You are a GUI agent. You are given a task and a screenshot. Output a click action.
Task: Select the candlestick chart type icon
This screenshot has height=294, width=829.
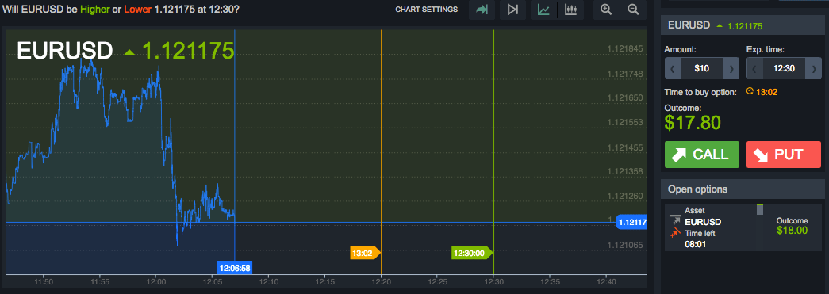click(x=570, y=10)
